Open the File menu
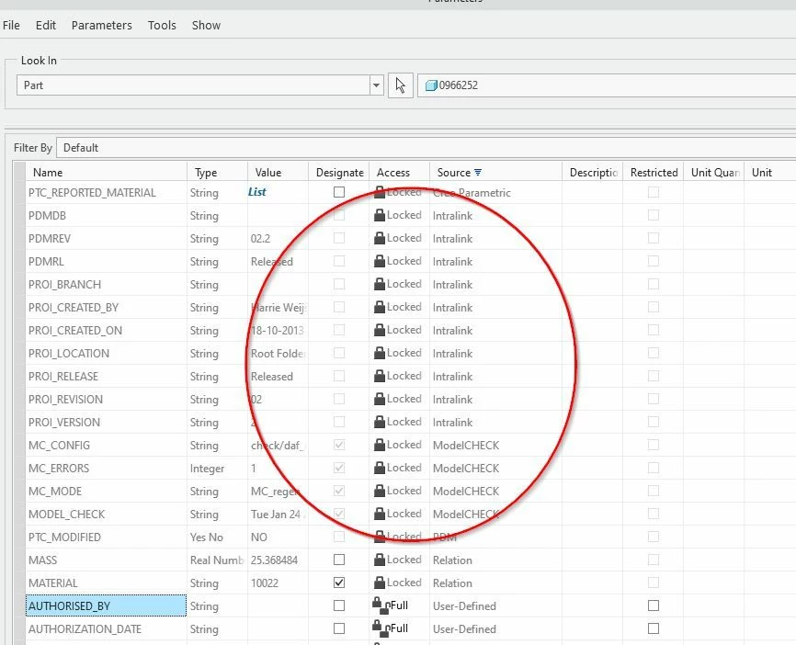 (11, 26)
